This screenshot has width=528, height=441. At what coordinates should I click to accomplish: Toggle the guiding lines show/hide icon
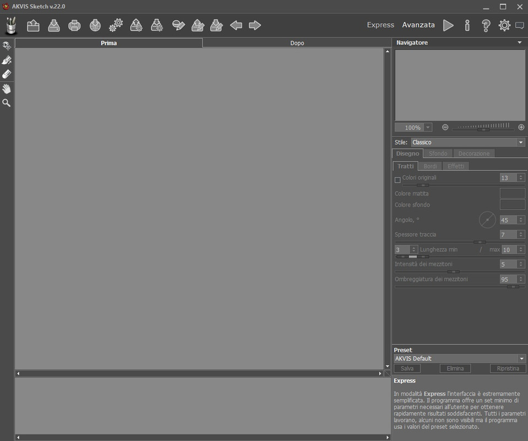pyautogui.click(x=178, y=25)
